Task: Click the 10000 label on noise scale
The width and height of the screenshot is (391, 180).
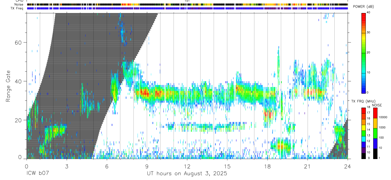Action: coord(383,117)
